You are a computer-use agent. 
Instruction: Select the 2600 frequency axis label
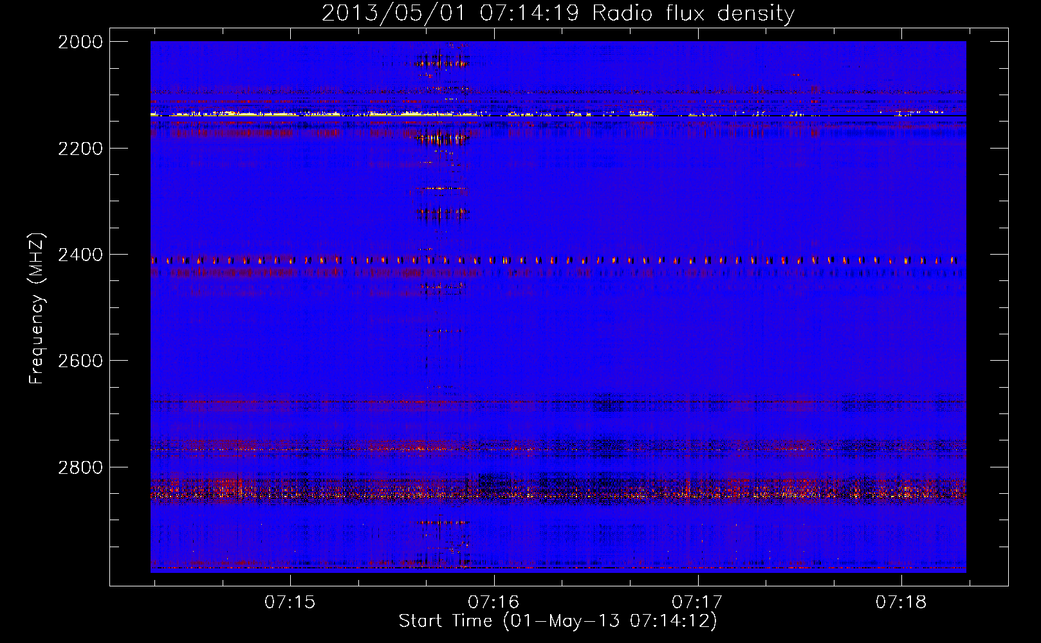tap(80, 361)
